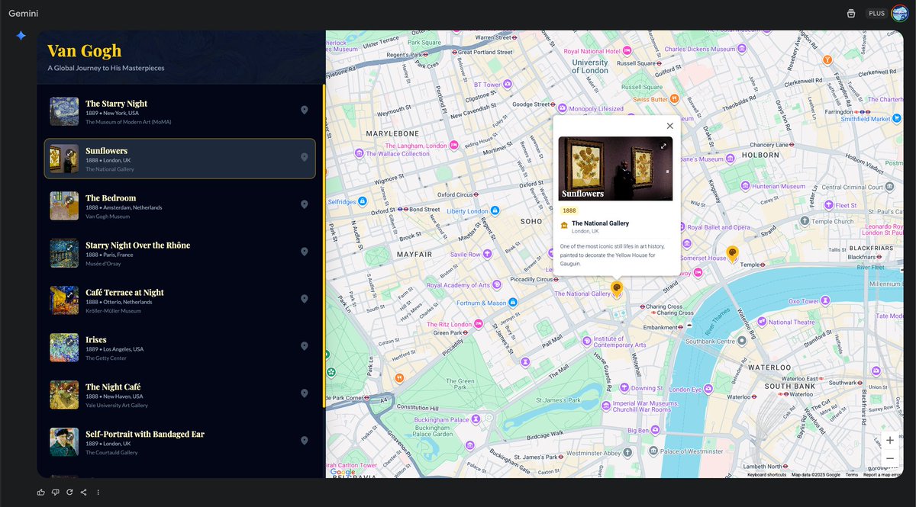916x507 pixels.
Task: Click the sparkle Gemini icon in the sidebar
Action: click(x=21, y=34)
